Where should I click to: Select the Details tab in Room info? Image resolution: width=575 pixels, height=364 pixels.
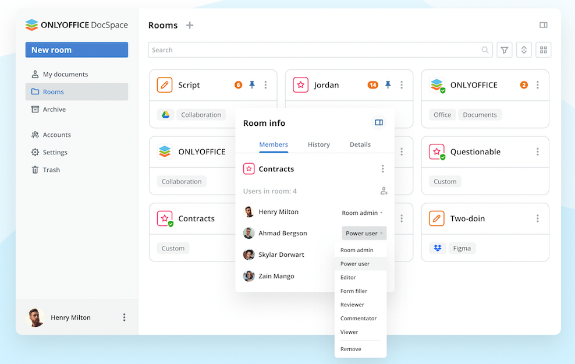point(360,144)
